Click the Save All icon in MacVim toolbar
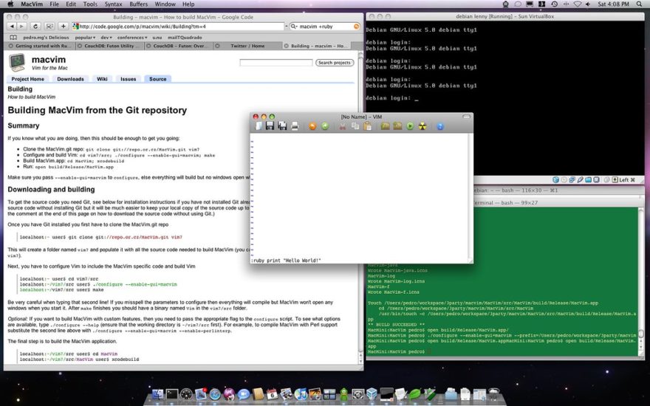Image resolution: width=650 pixels, height=406 pixels. 282,126
